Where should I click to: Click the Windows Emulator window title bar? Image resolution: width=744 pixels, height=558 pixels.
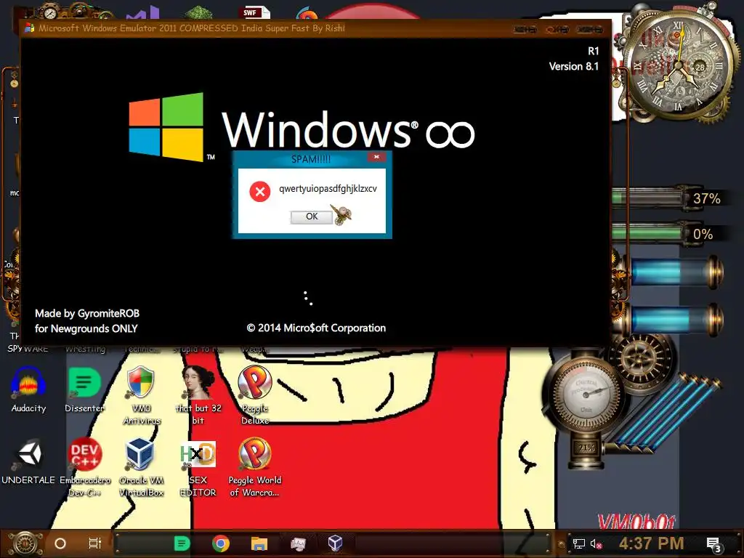point(315,28)
